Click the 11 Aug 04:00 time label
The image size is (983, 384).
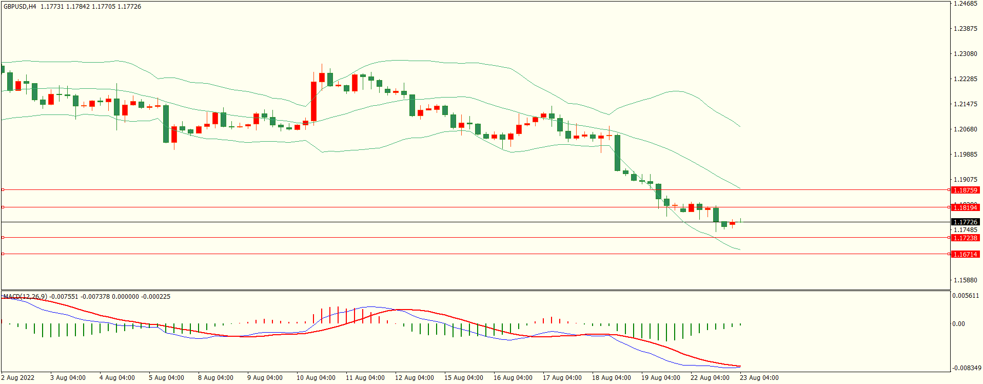[365, 378]
